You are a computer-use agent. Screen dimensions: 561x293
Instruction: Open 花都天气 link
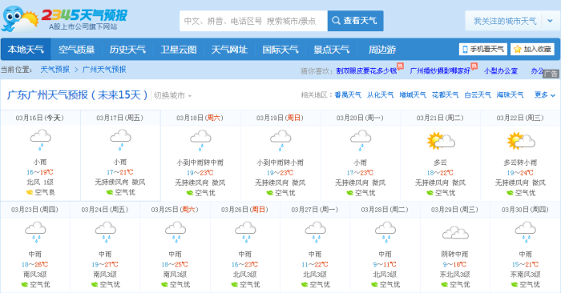coord(445,95)
